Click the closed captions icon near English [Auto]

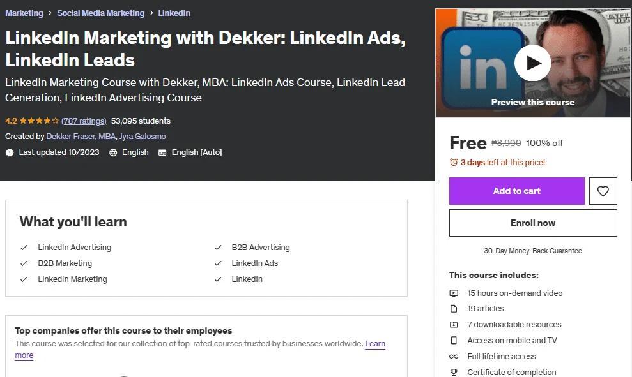(x=162, y=152)
